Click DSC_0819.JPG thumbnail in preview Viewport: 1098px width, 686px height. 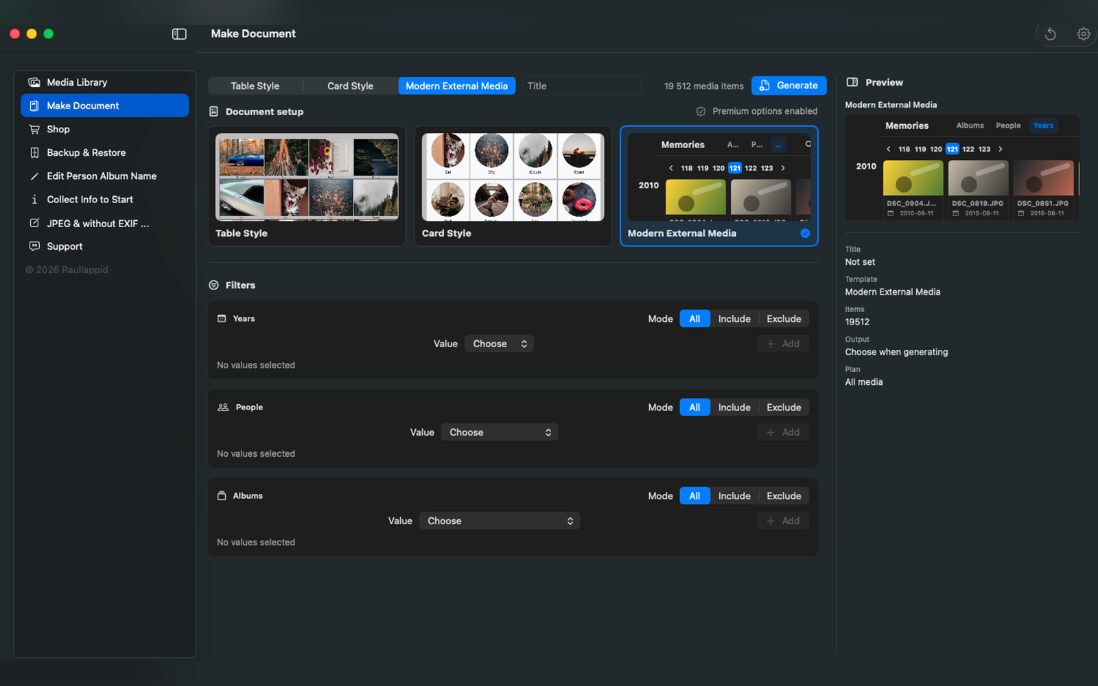click(x=978, y=178)
